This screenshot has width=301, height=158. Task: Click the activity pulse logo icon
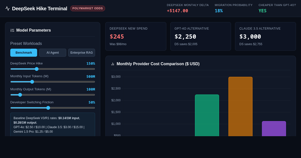click(x=8, y=9)
